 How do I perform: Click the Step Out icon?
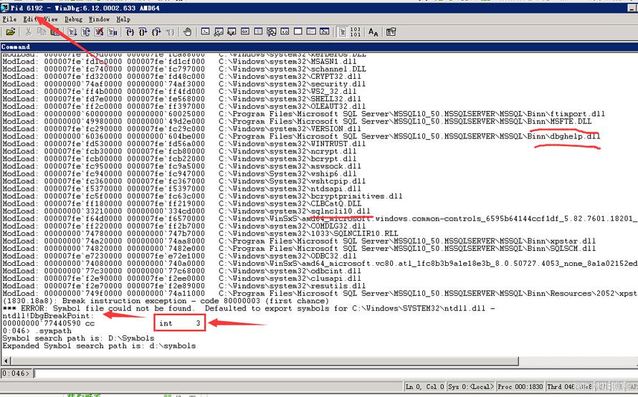[156, 32]
